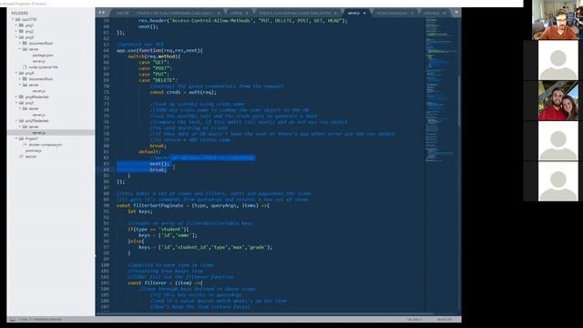This screenshot has height=328, width=583.
Task: Click the tab scroll right arrow
Action: pos(103,13)
